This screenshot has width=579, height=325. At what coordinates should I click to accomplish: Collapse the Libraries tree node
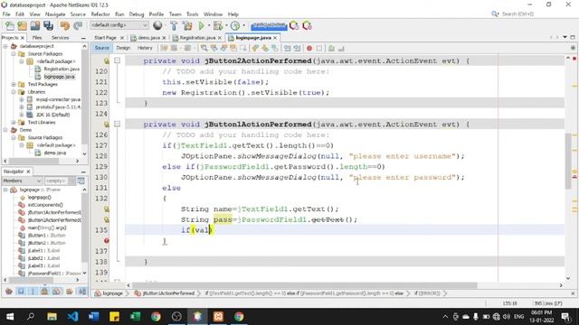click(x=14, y=92)
